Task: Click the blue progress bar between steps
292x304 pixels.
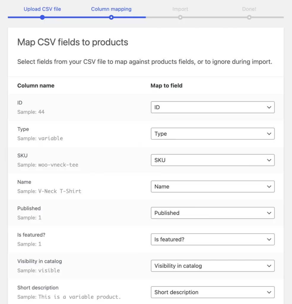Action: click(x=77, y=18)
